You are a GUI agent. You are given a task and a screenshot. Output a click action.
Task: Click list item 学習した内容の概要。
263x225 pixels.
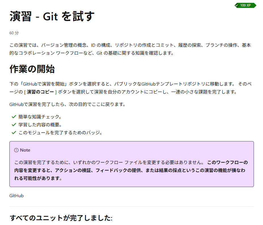[40, 125]
